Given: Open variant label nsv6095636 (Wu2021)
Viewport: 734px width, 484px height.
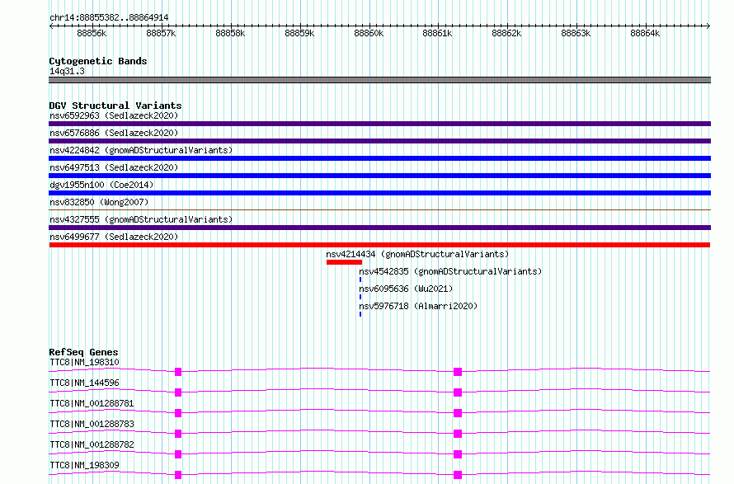Looking at the screenshot, I should click(x=406, y=289).
